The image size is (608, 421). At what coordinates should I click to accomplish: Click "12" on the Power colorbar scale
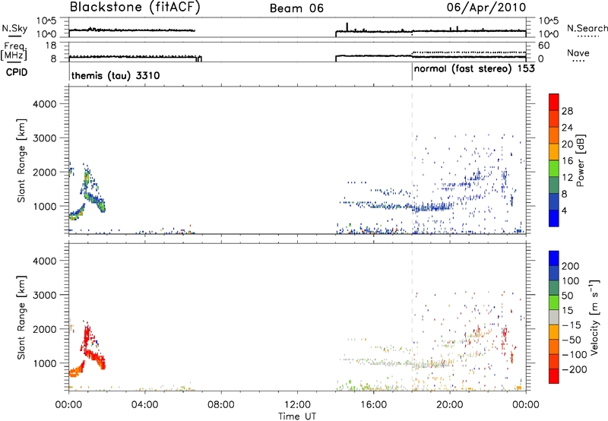tap(567, 178)
